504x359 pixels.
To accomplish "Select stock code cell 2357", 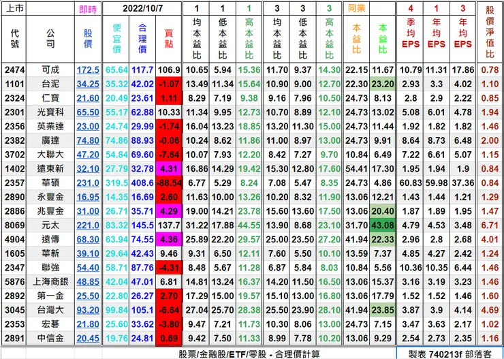I will pyautogui.click(x=14, y=183).
